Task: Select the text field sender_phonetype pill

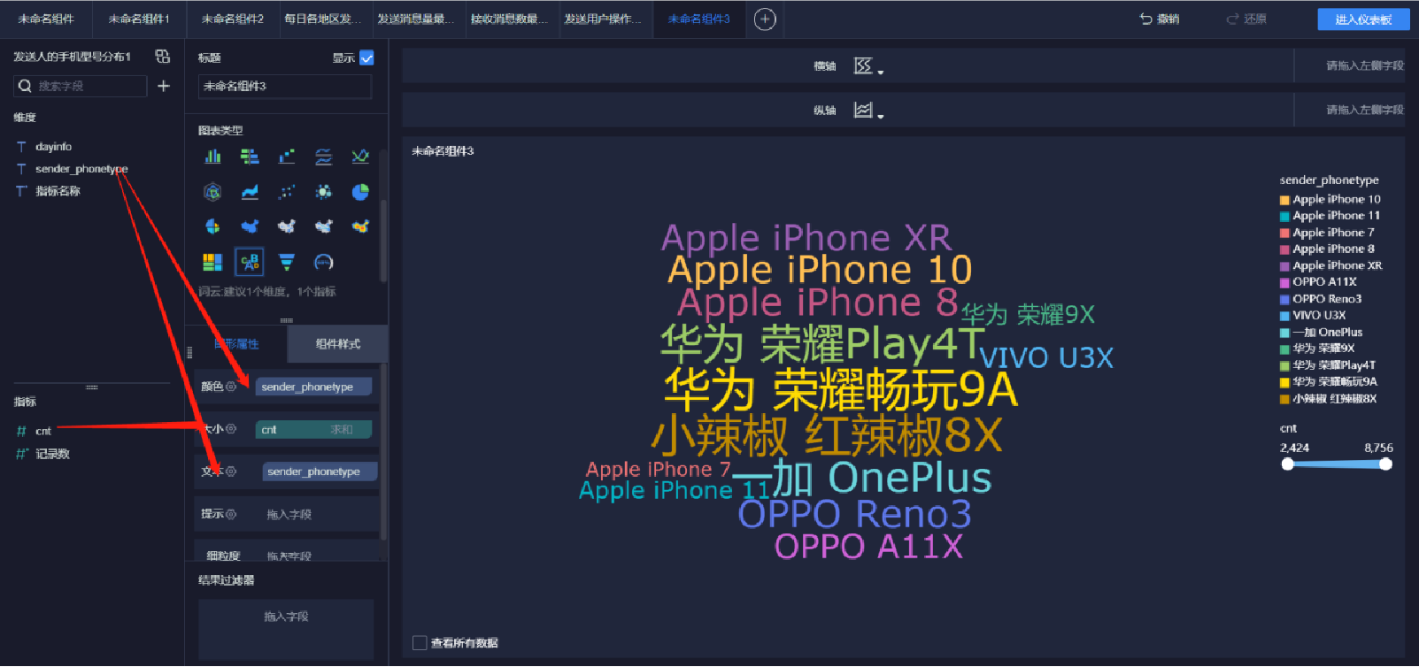Action: (320, 471)
